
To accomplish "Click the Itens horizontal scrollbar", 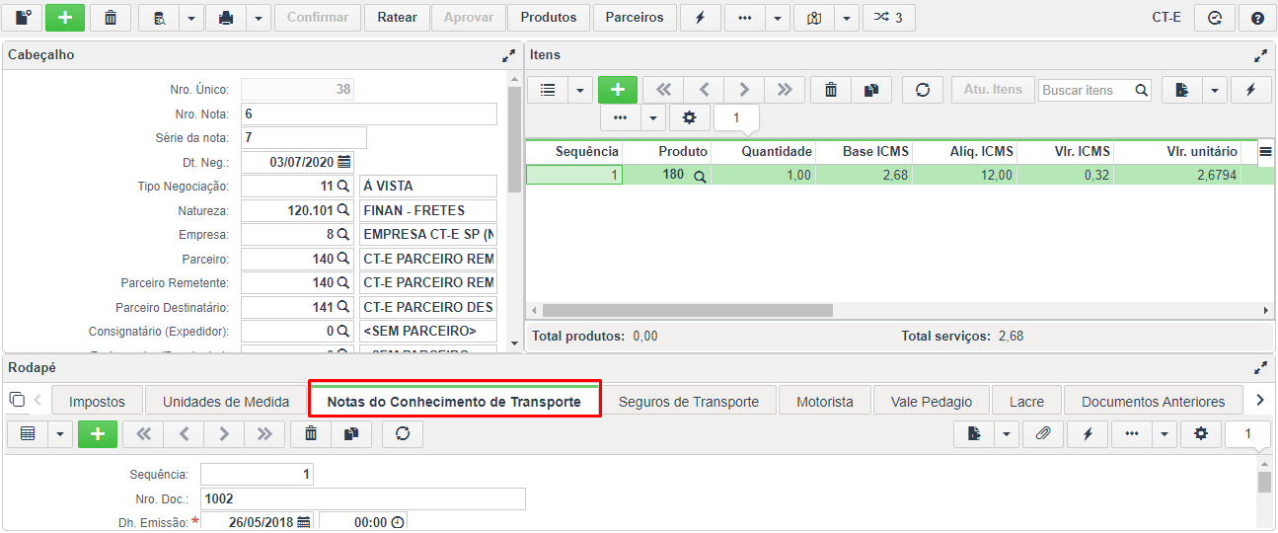I will [x=687, y=310].
